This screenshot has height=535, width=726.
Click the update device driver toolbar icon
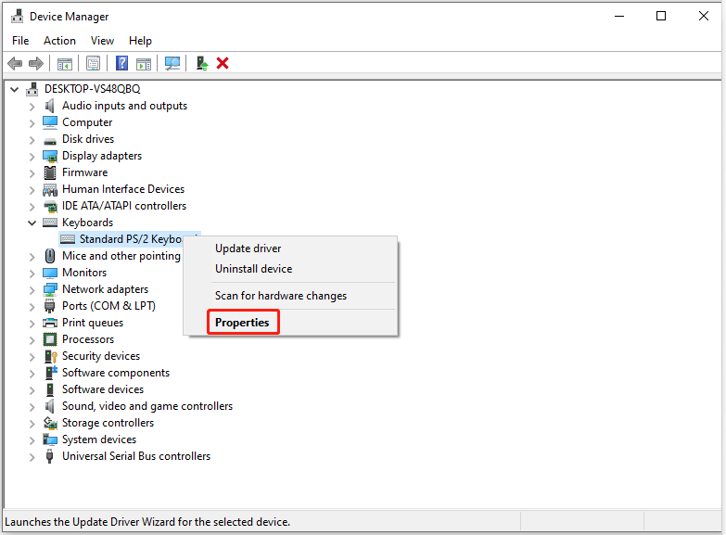tap(202, 63)
